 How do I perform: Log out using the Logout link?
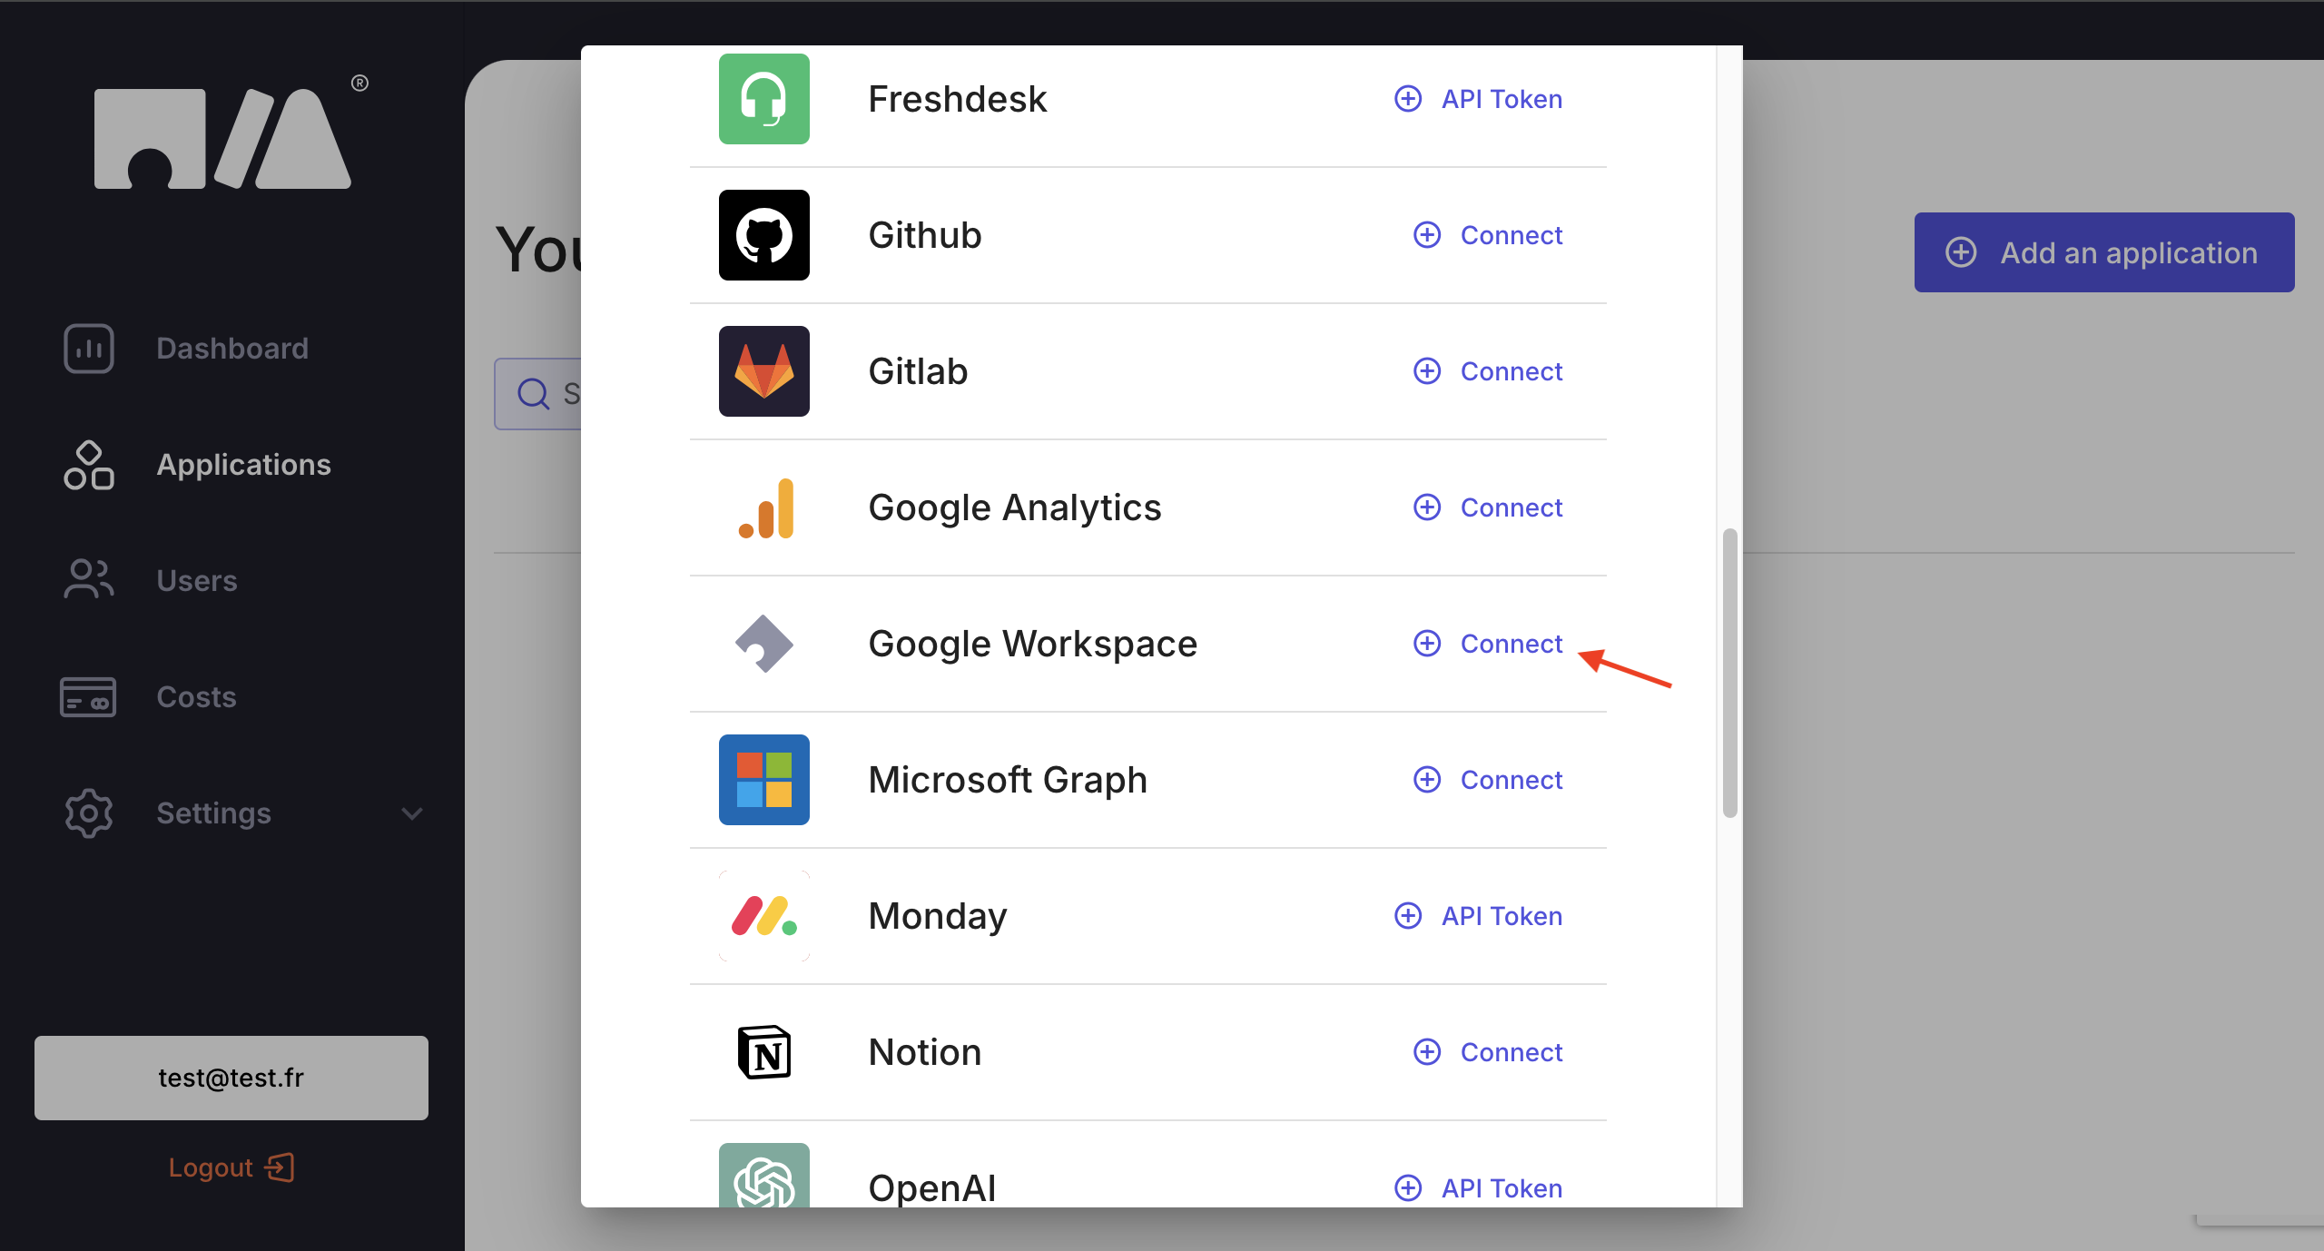[231, 1167]
